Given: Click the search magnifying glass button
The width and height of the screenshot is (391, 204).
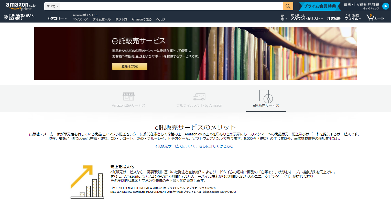Looking at the screenshot, I should 288,6.
